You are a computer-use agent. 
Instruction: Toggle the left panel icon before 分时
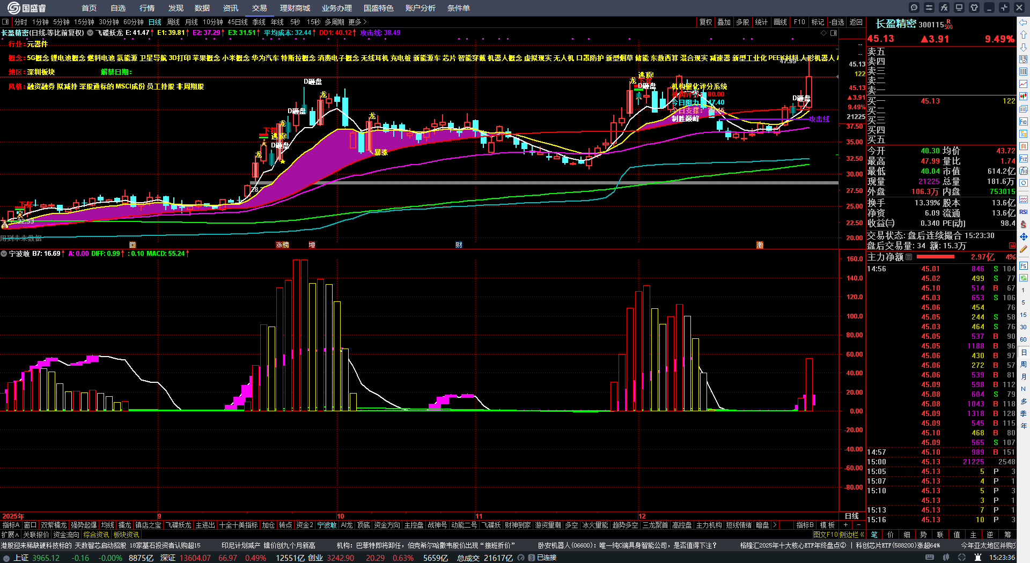pos(5,22)
